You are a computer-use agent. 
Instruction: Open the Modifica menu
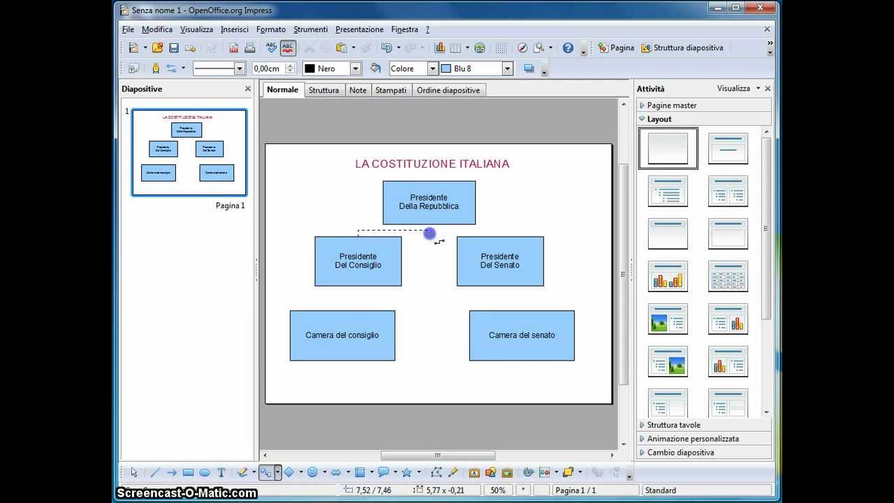tap(157, 29)
